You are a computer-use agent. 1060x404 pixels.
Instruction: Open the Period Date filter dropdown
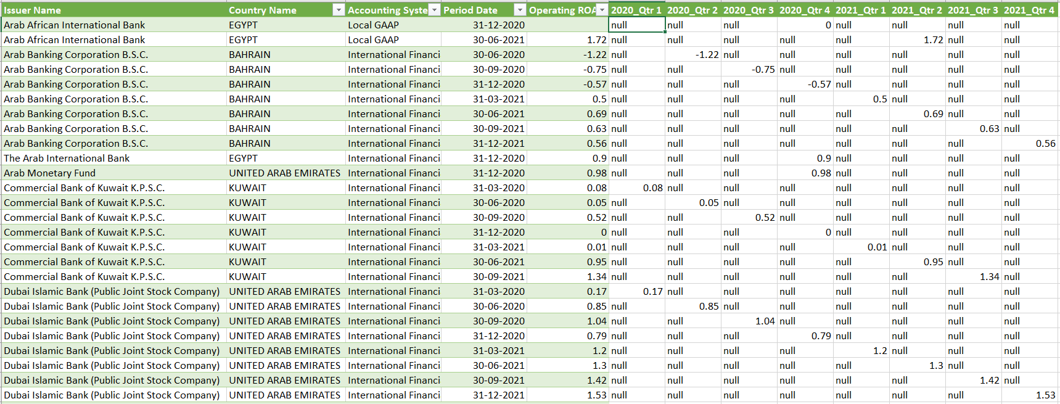[520, 10]
